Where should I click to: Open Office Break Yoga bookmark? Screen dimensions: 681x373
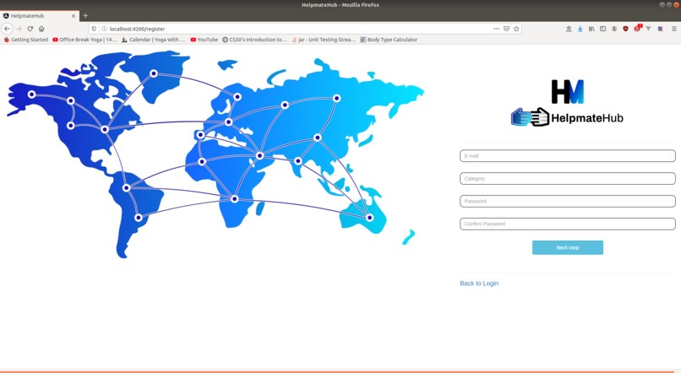tap(84, 40)
